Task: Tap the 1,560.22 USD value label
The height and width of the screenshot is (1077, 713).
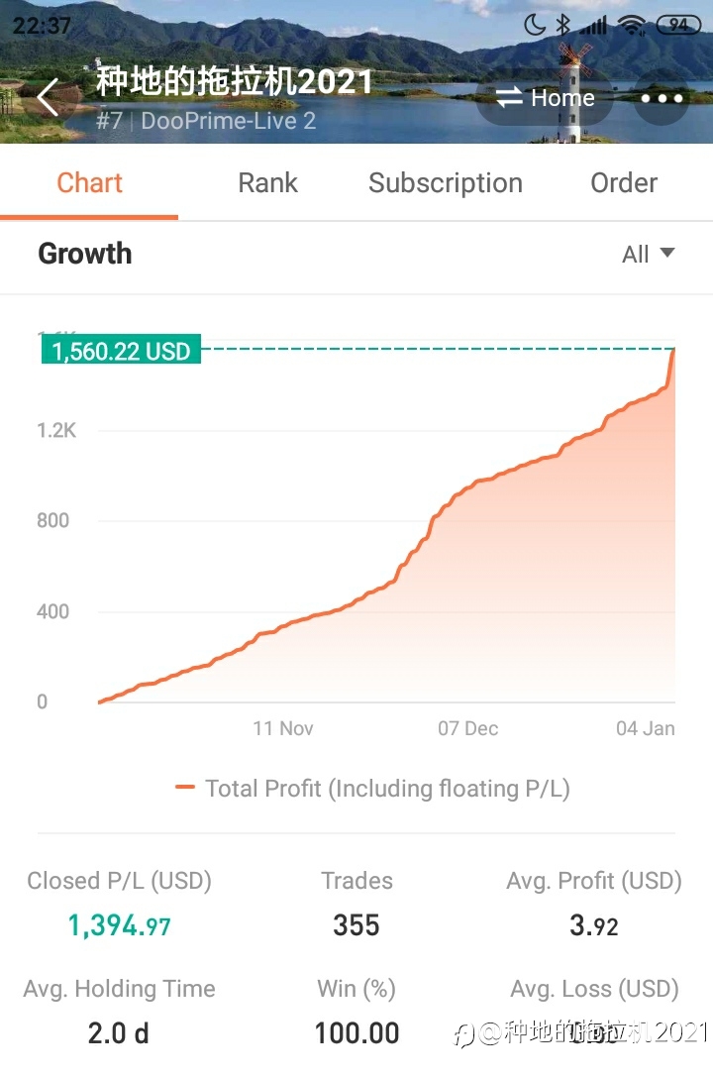Action: tap(121, 349)
